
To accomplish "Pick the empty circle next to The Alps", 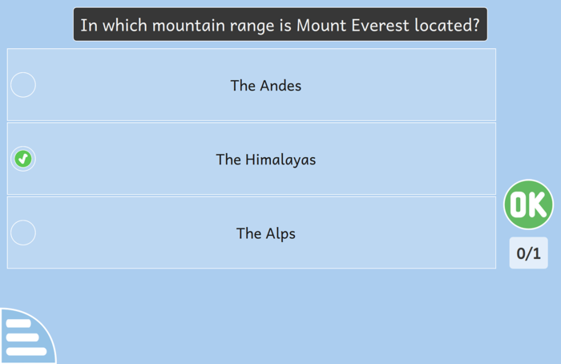I will point(23,233).
